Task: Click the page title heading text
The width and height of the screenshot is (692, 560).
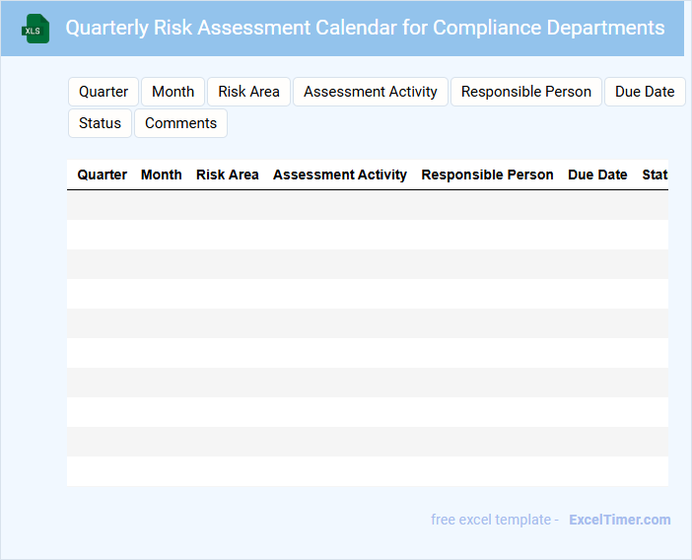Action: (365, 28)
